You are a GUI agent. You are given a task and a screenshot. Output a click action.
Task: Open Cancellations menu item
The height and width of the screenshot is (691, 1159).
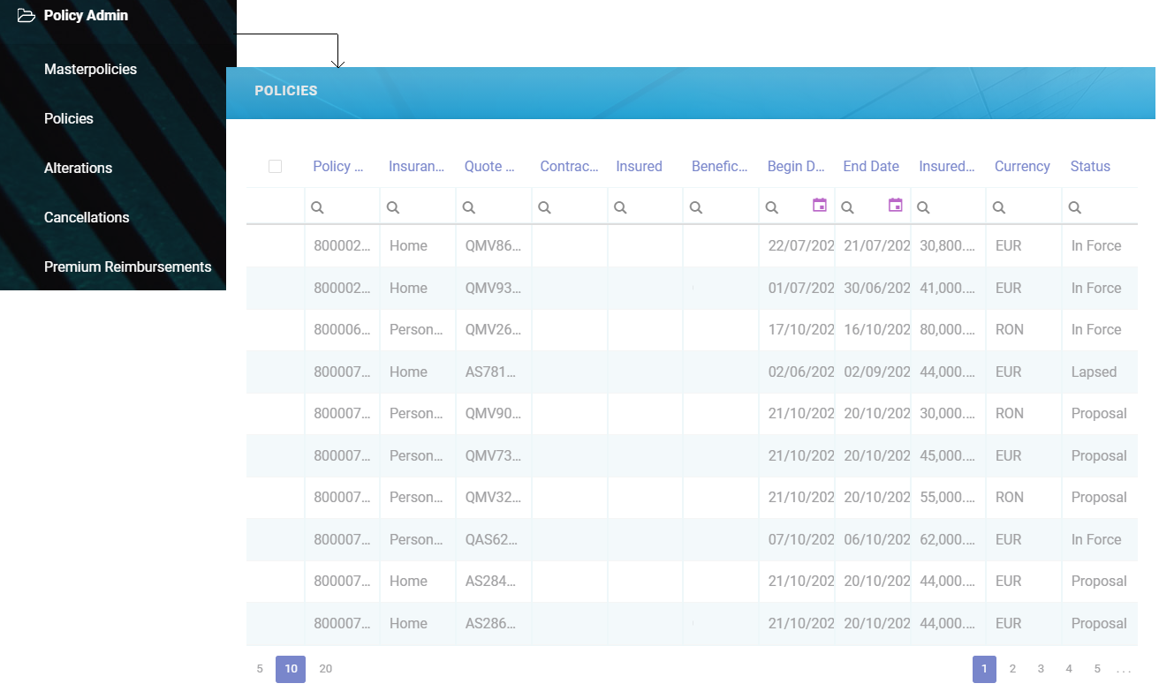coord(87,217)
